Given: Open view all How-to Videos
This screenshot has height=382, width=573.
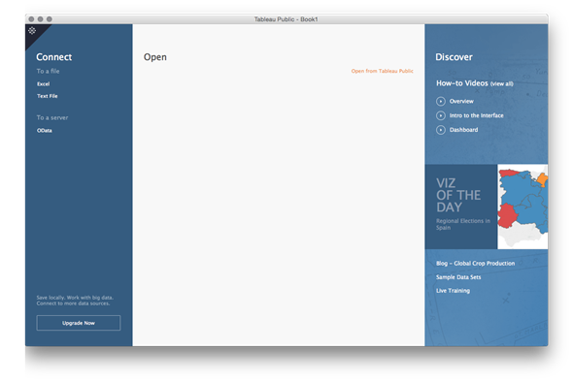Looking at the screenshot, I should (x=502, y=84).
